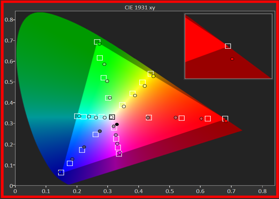Select the green measured dot near y 0.58
Viewport: 279px width, 199px height.
pos(104,64)
